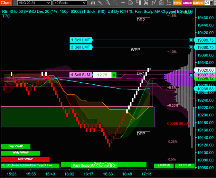Viewport: 216px width, 178px height.
Task: Click the Fast Scalp MA Channel BO label
Action: click(x=94, y=166)
